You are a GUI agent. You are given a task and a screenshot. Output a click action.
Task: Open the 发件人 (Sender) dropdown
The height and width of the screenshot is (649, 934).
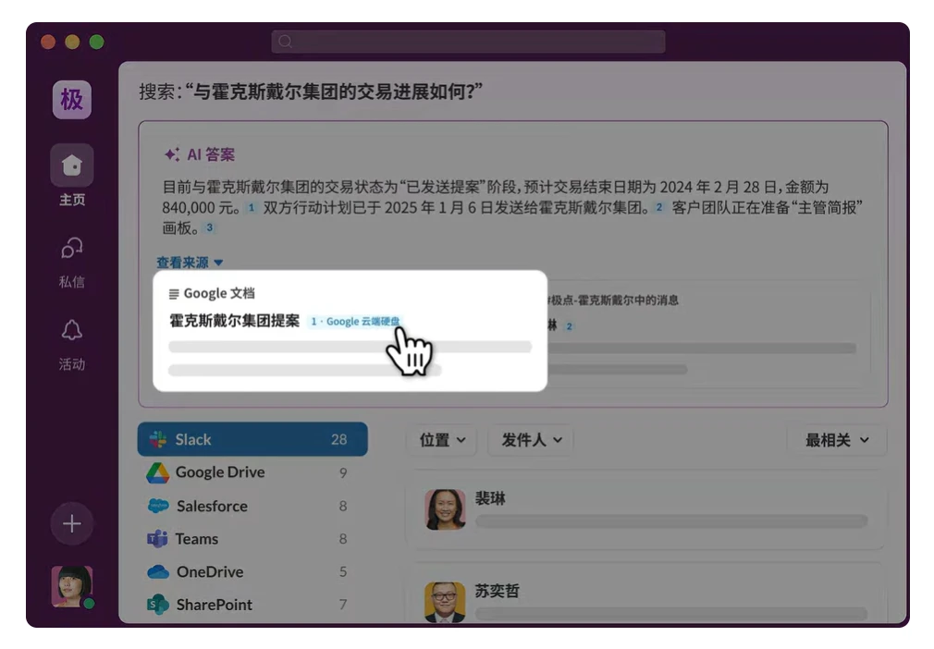pos(530,440)
